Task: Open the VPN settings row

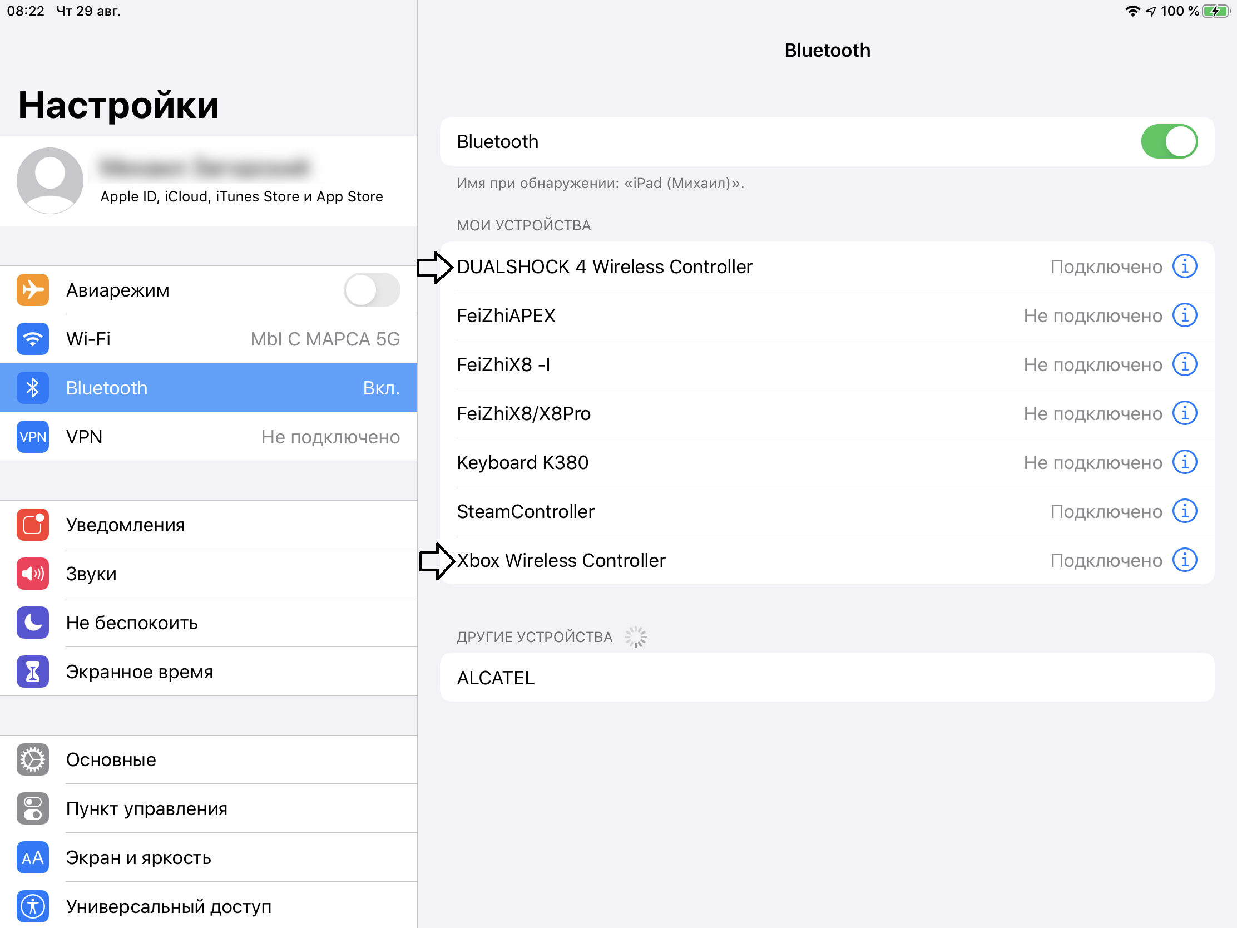Action: [208, 437]
